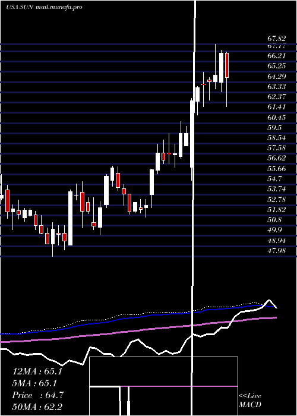
Task: Click the 61.41 price level label
Action: pos(276,107)
